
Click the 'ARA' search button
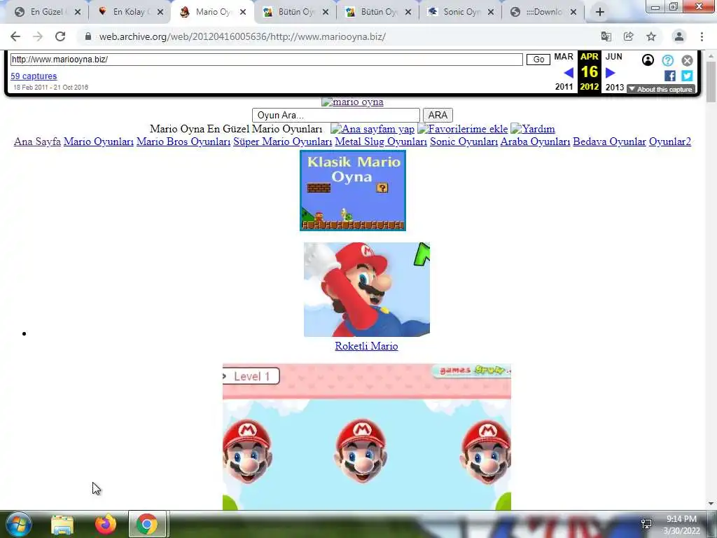[438, 116]
